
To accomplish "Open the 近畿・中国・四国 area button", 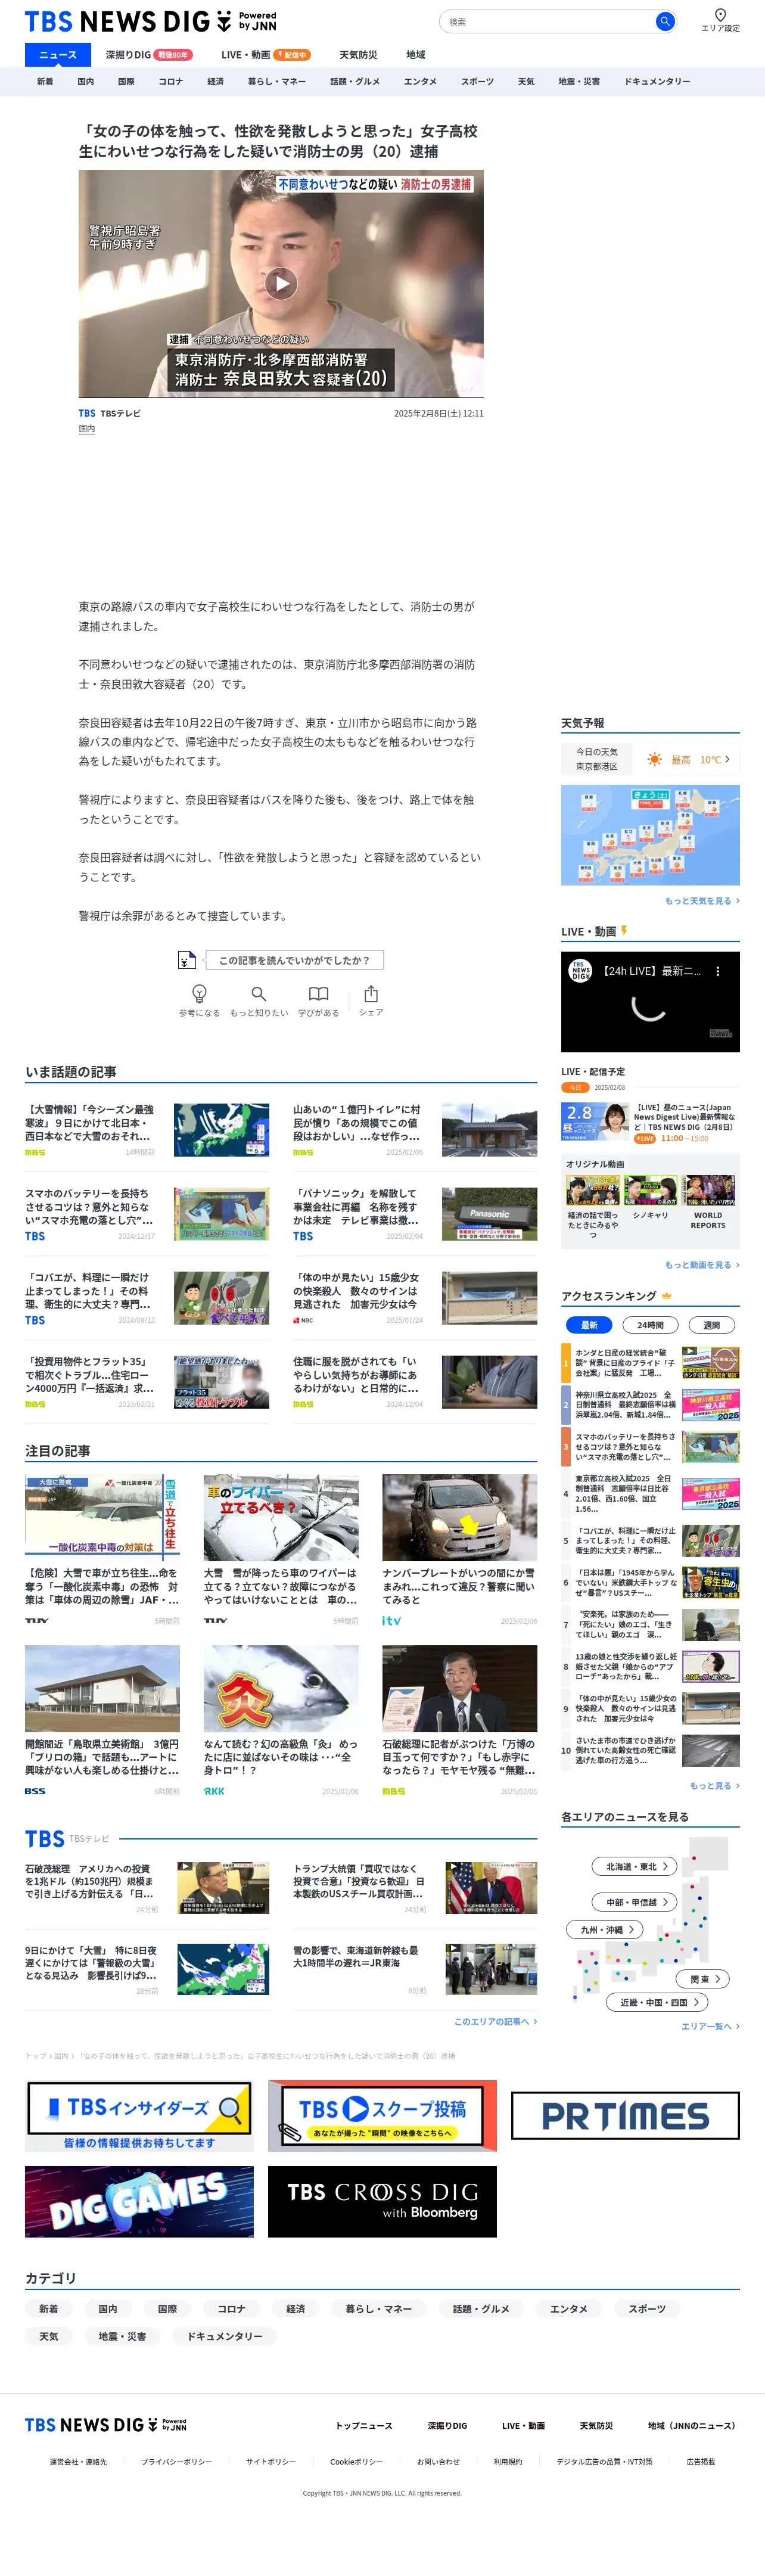I will tap(657, 2002).
